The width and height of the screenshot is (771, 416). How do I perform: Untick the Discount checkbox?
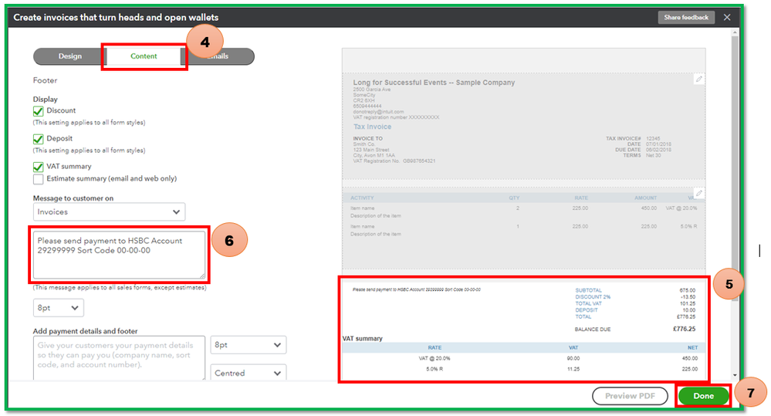[x=39, y=111]
